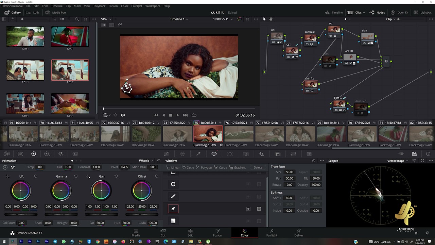
Task: Pick white balance with the eyedropper
Action: (x=13, y=167)
